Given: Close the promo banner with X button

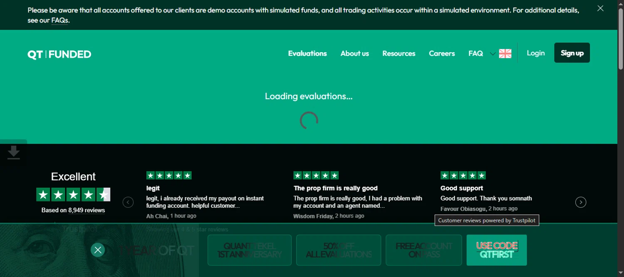Looking at the screenshot, I should pos(98,250).
